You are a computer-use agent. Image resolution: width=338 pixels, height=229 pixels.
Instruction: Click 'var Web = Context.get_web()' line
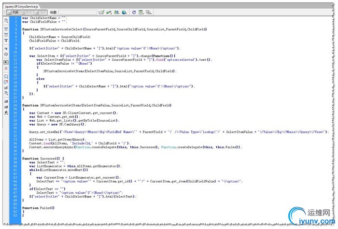[x=55, y=116]
